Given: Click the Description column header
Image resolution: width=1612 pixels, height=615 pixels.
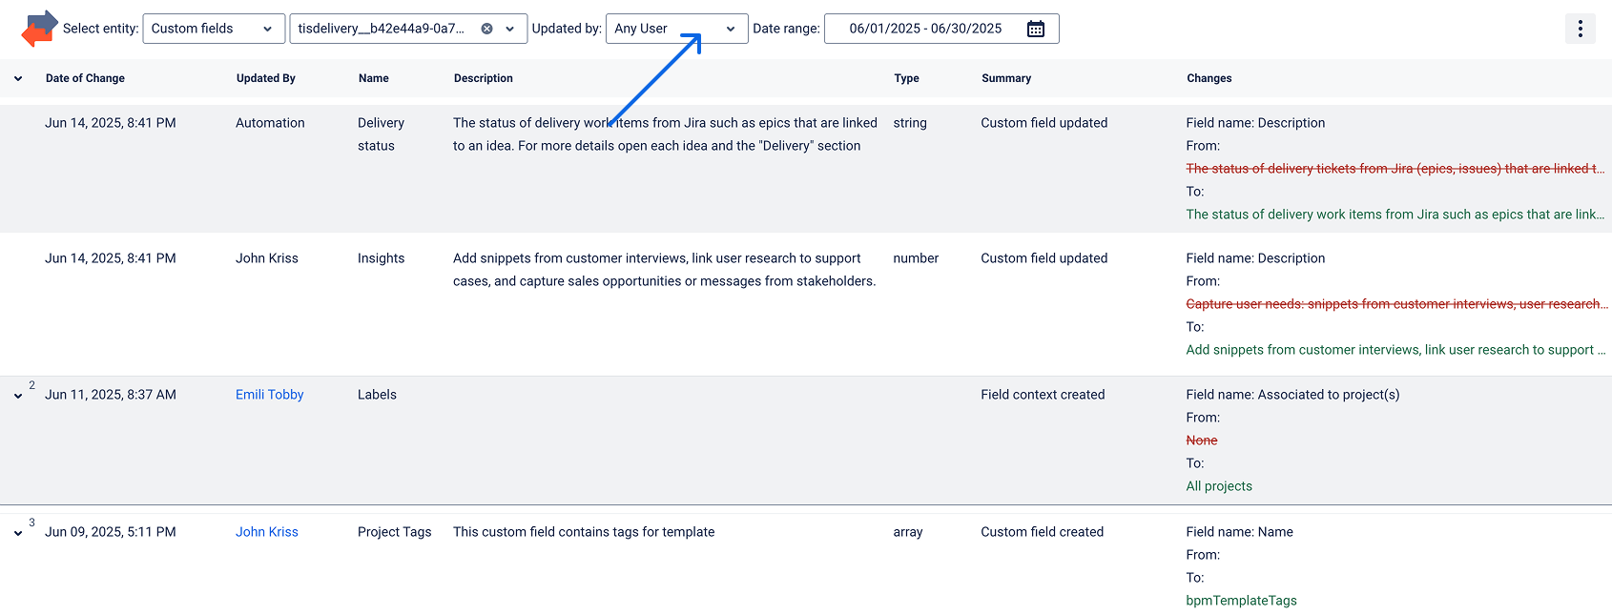Looking at the screenshot, I should tap(483, 78).
